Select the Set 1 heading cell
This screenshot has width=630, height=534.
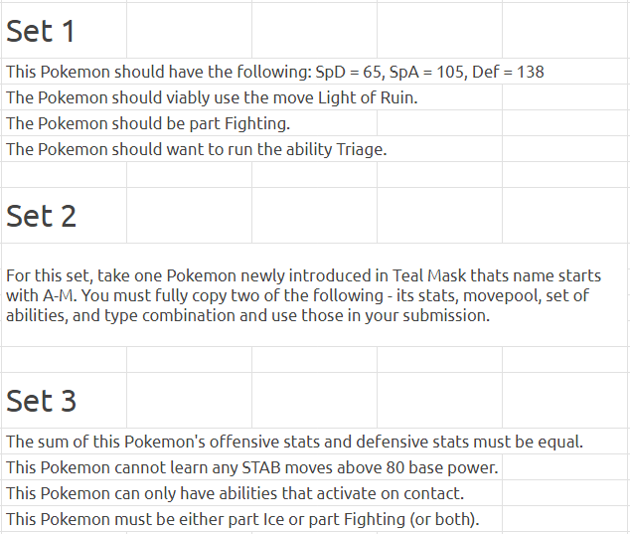64,31
